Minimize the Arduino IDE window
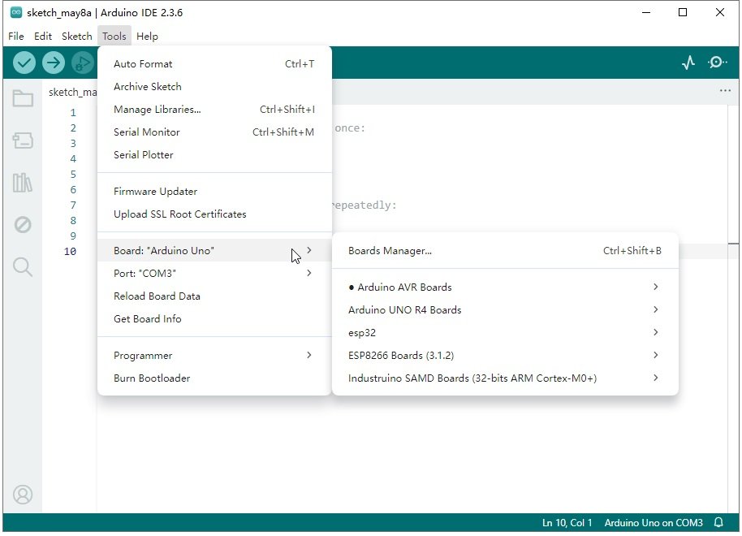The width and height of the screenshot is (742, 536). click(646, 12)
